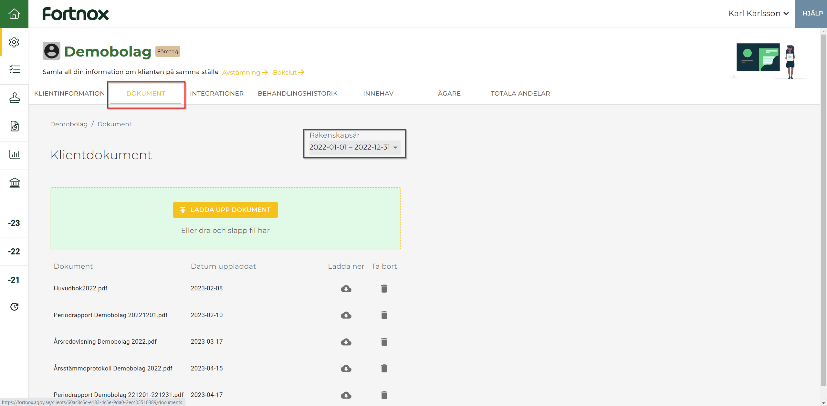This screenshot has height=406, width=827.
Task: Open the bank building icon in sidebar
Action: pyautogui.click(x=14, y=183)
